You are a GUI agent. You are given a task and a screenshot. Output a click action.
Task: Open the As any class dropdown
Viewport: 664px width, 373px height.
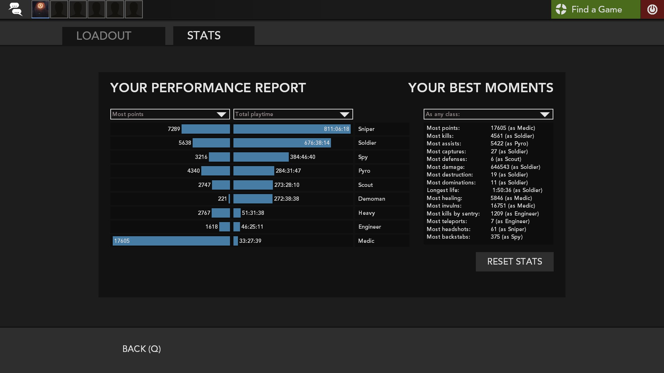(x=488, y=114)
